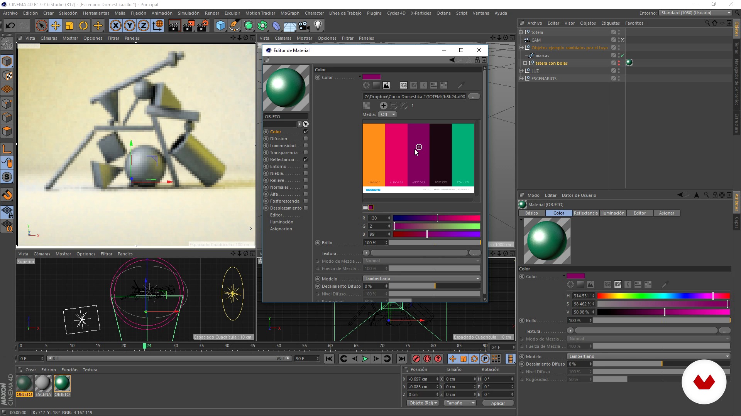Open the Tamaño dropdown below the coordinates
This screenshot has height=416, width=741.
click(460, 403)
